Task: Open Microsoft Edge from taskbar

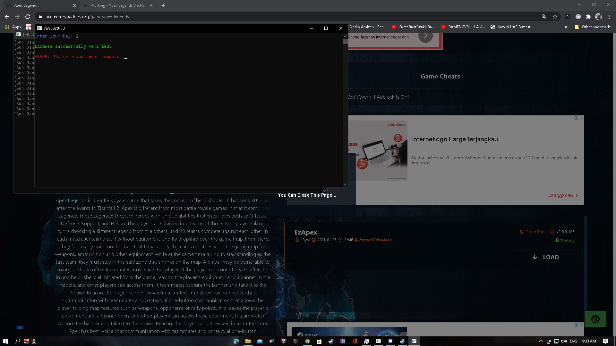Action: (236, 341)
